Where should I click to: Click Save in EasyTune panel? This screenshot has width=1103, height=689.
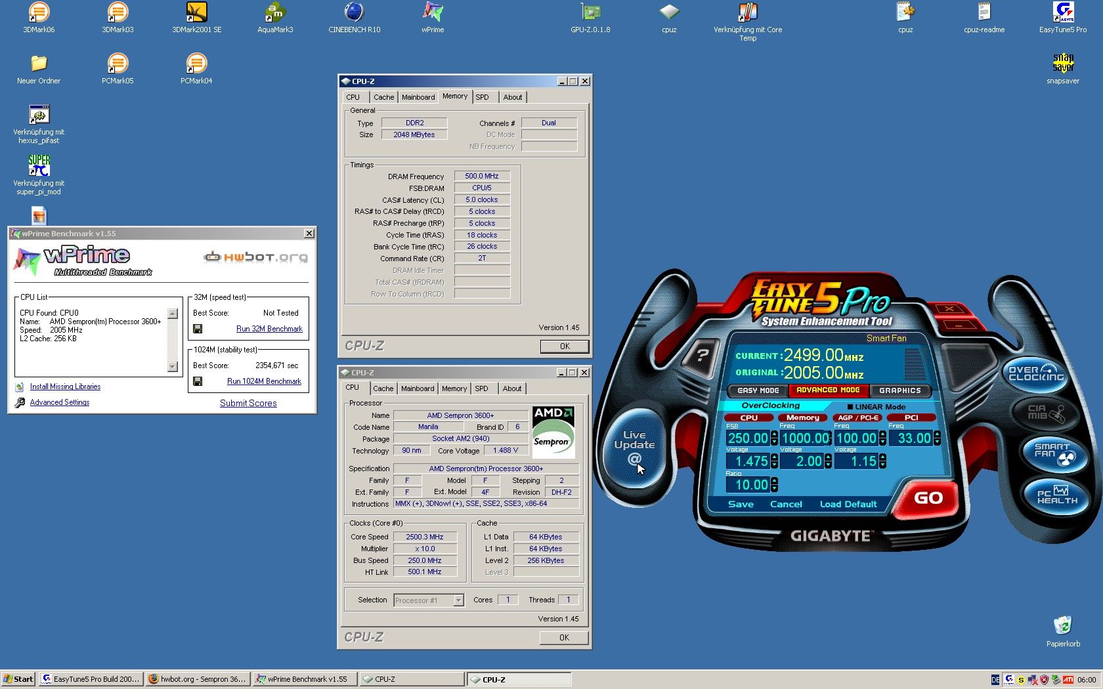coord(741,504)
